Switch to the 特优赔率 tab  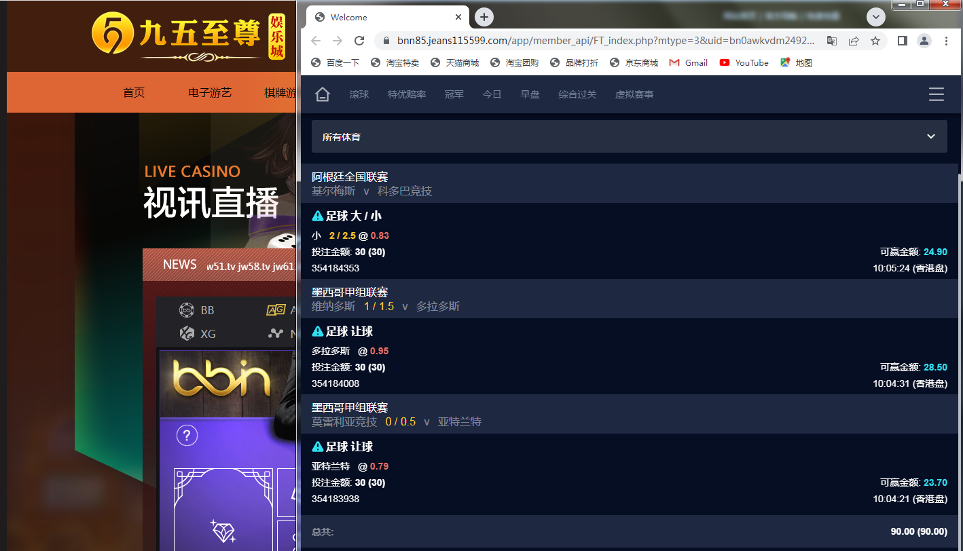407,94
